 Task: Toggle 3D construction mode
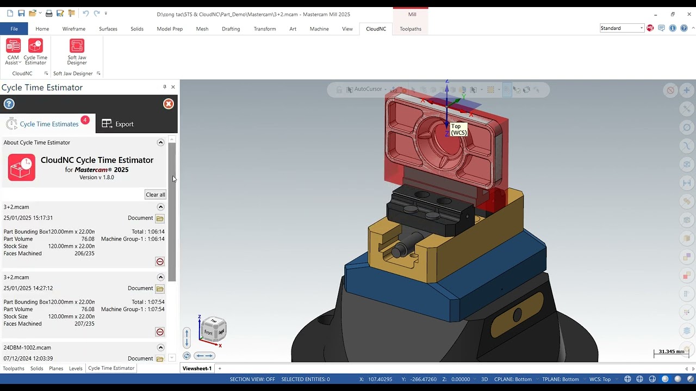coord(484,379)
